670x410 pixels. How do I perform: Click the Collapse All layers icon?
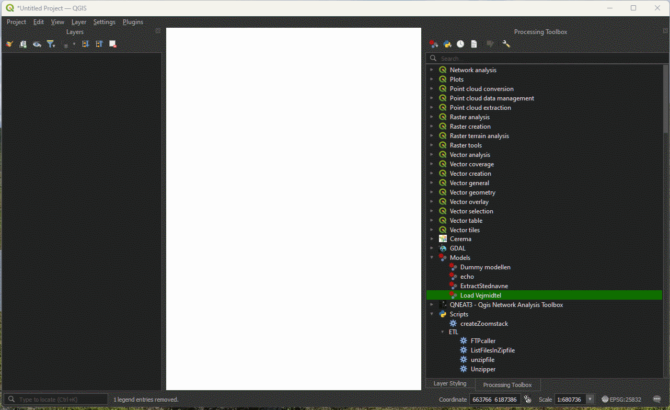pos(99,44)
